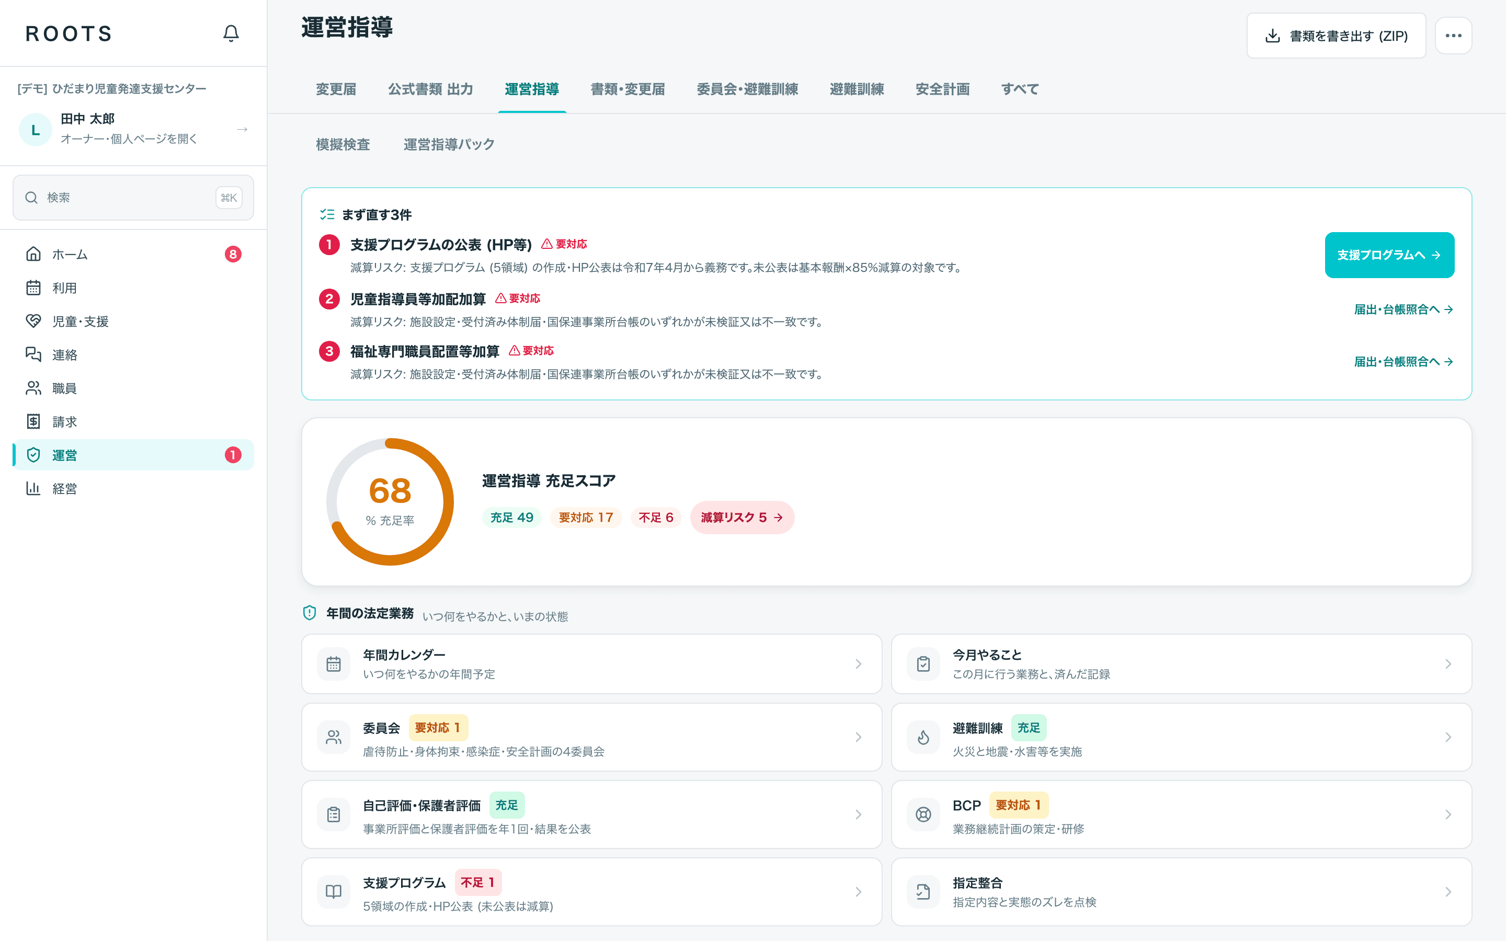Click the 今月やること clipboard check icon
1506x941 pixels.
(923, 664)
